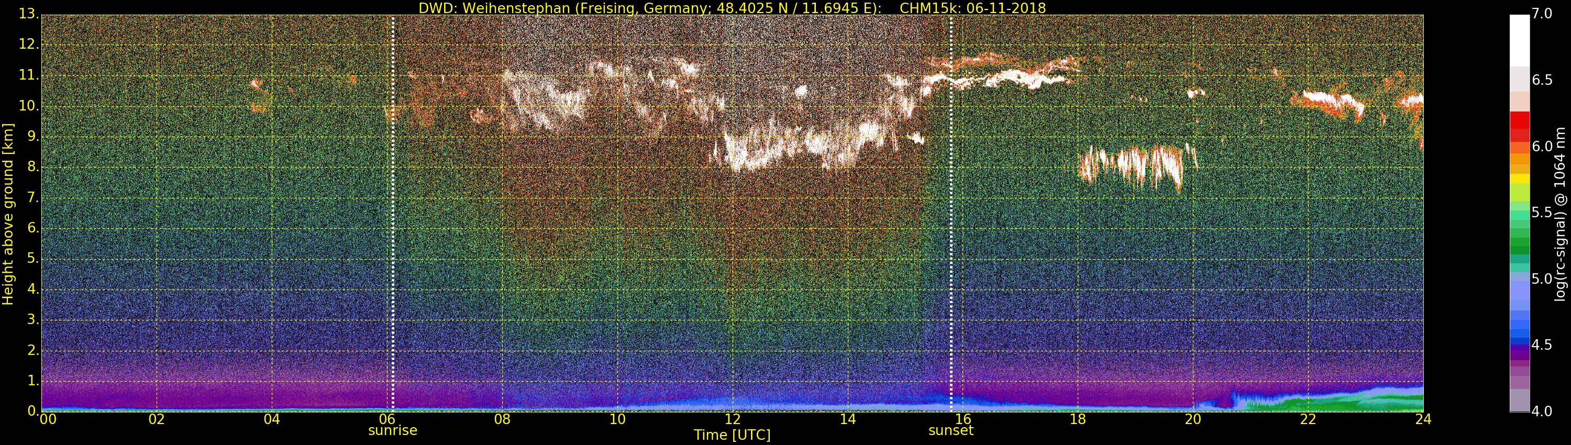The height and width of the screenshot is (445, 1571).
Task: Pick the red band of the colorbar
Action: (1519, 120)
